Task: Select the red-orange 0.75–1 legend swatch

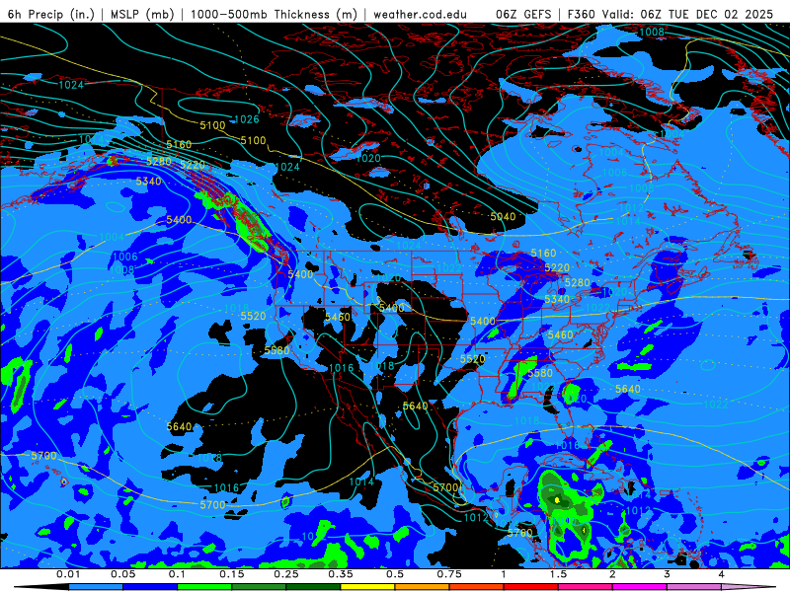Action: 477,587
